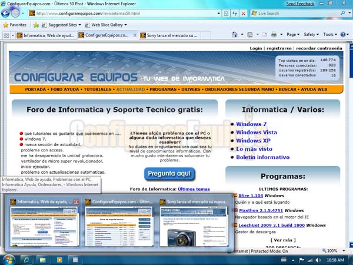Image resolution: width=353 pixels, height=265 pixels.
Task: Select the Sony lanza al mercado thumbnail preview
Action: [x=194, y=223]
